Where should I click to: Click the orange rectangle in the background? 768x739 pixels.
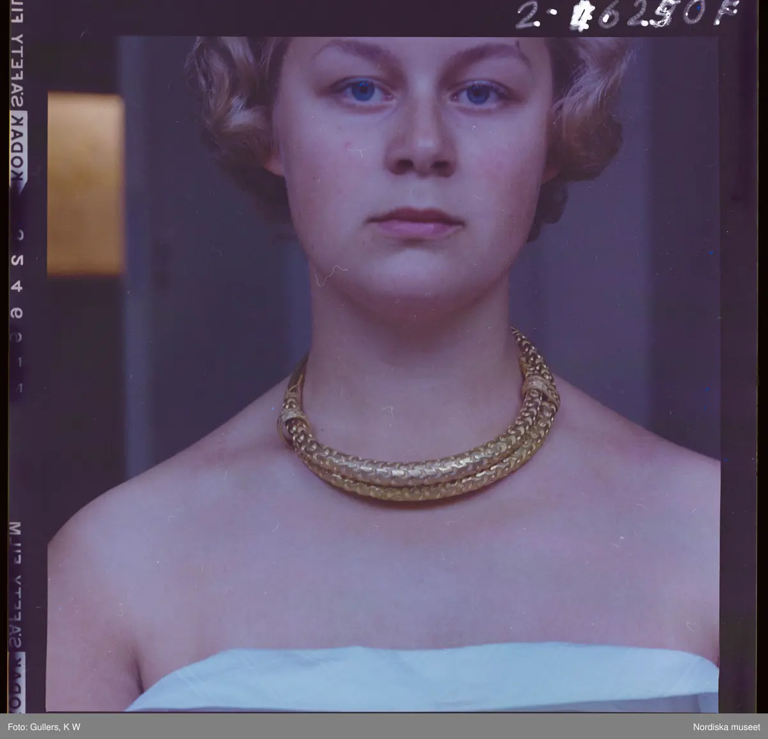pos(84,182)
